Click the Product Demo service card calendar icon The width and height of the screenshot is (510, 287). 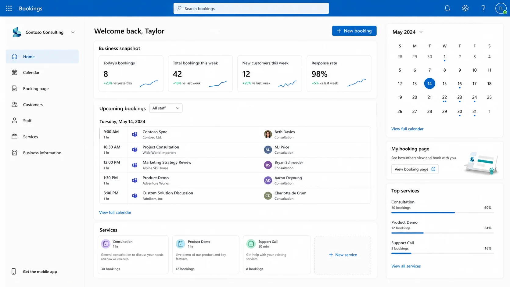(180, 244)
